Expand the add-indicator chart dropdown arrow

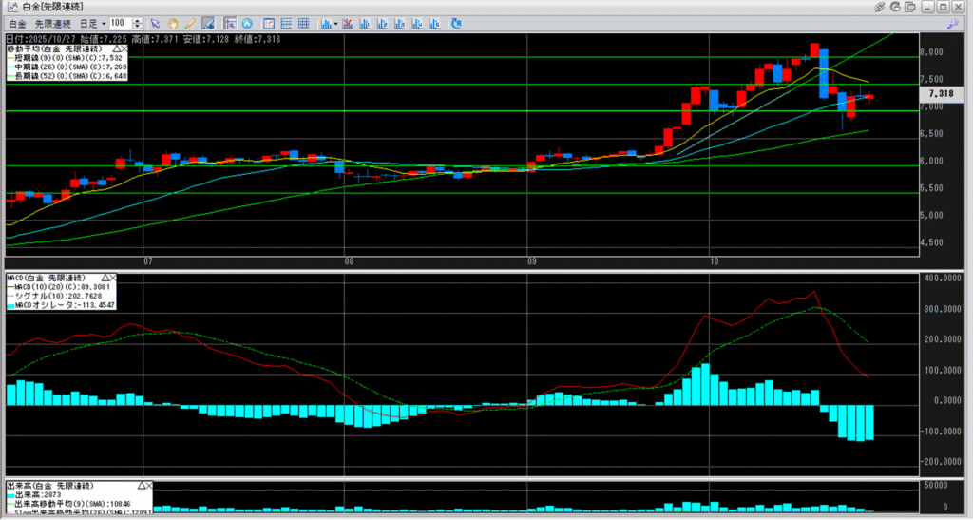(335, 22)
